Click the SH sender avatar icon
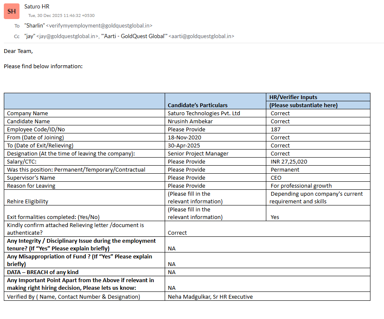Screen dimensions: 384x319 pyautogui.click(x=11, y=11)
